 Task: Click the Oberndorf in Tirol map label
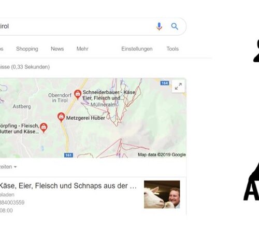tap(60, 98)
